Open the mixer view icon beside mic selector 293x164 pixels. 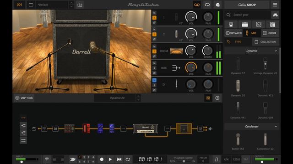[x=208, y=98]
